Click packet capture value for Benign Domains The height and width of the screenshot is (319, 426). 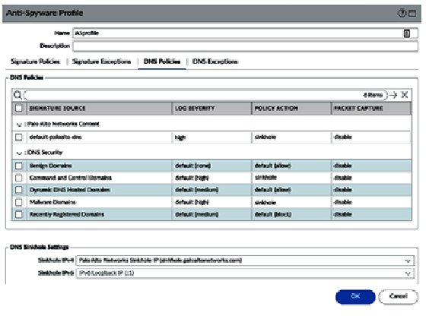coord(343,166)
